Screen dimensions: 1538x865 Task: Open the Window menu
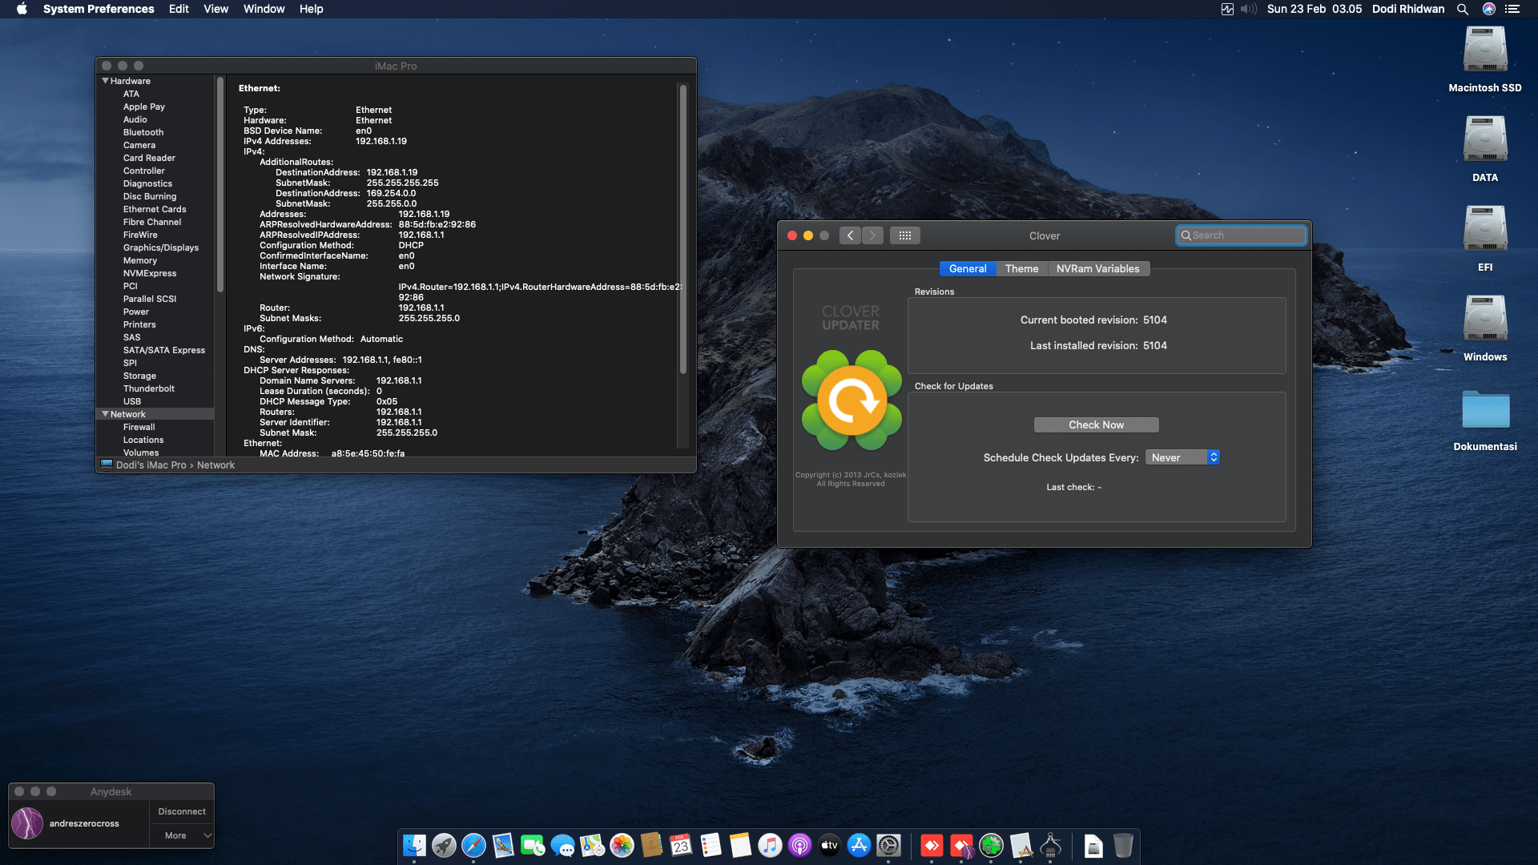coord(264,9)
